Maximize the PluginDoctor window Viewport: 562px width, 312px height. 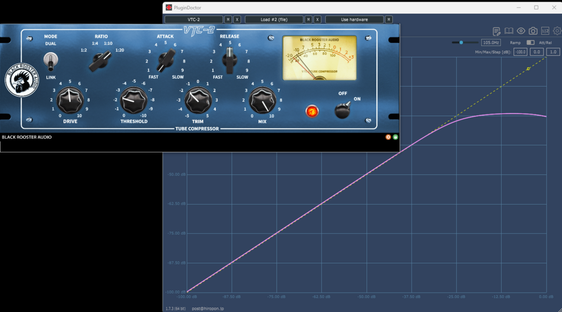tap(536, 8)
